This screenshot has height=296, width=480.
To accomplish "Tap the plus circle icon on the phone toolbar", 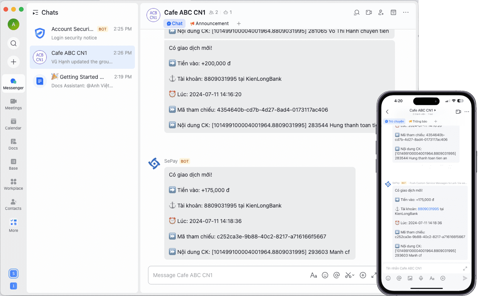I will [443, 278].
